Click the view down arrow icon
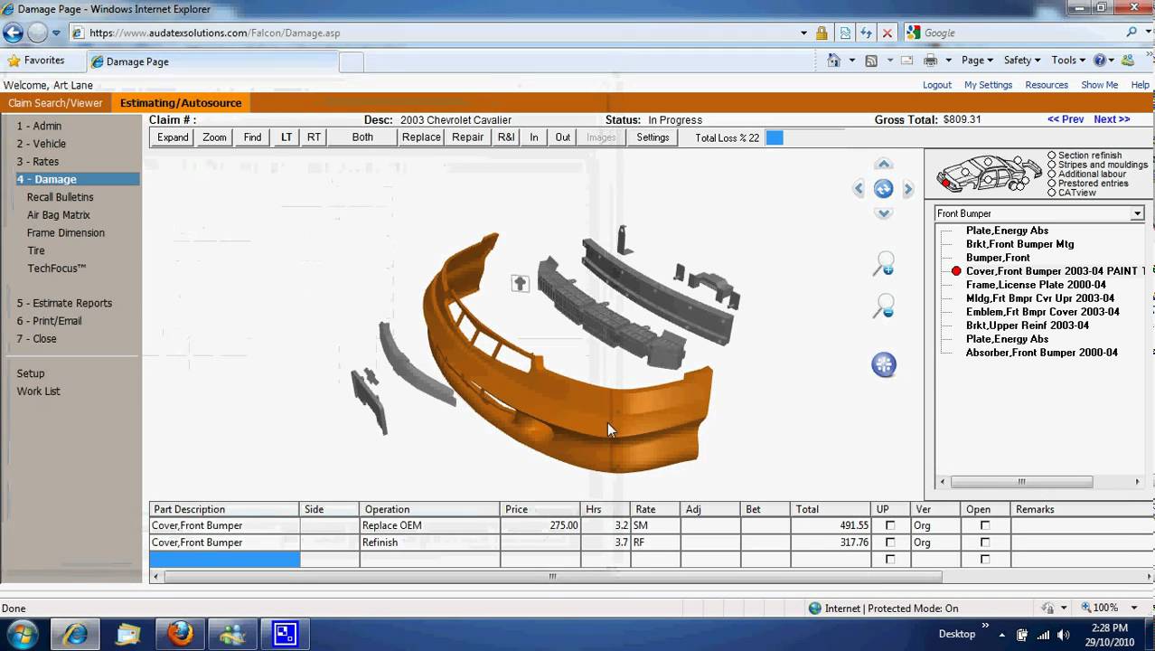1155x651 pixels. point(884,213)
